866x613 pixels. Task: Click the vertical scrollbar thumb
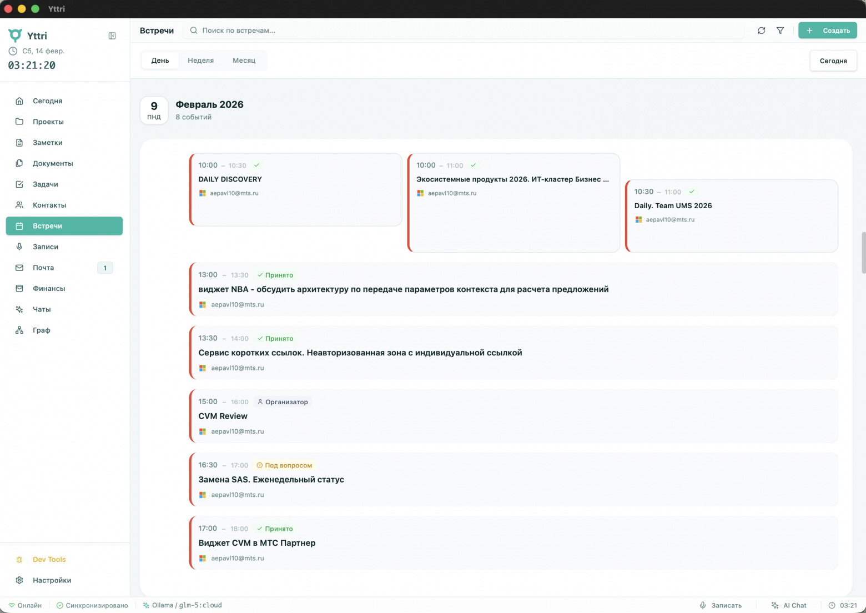(863, 253)
